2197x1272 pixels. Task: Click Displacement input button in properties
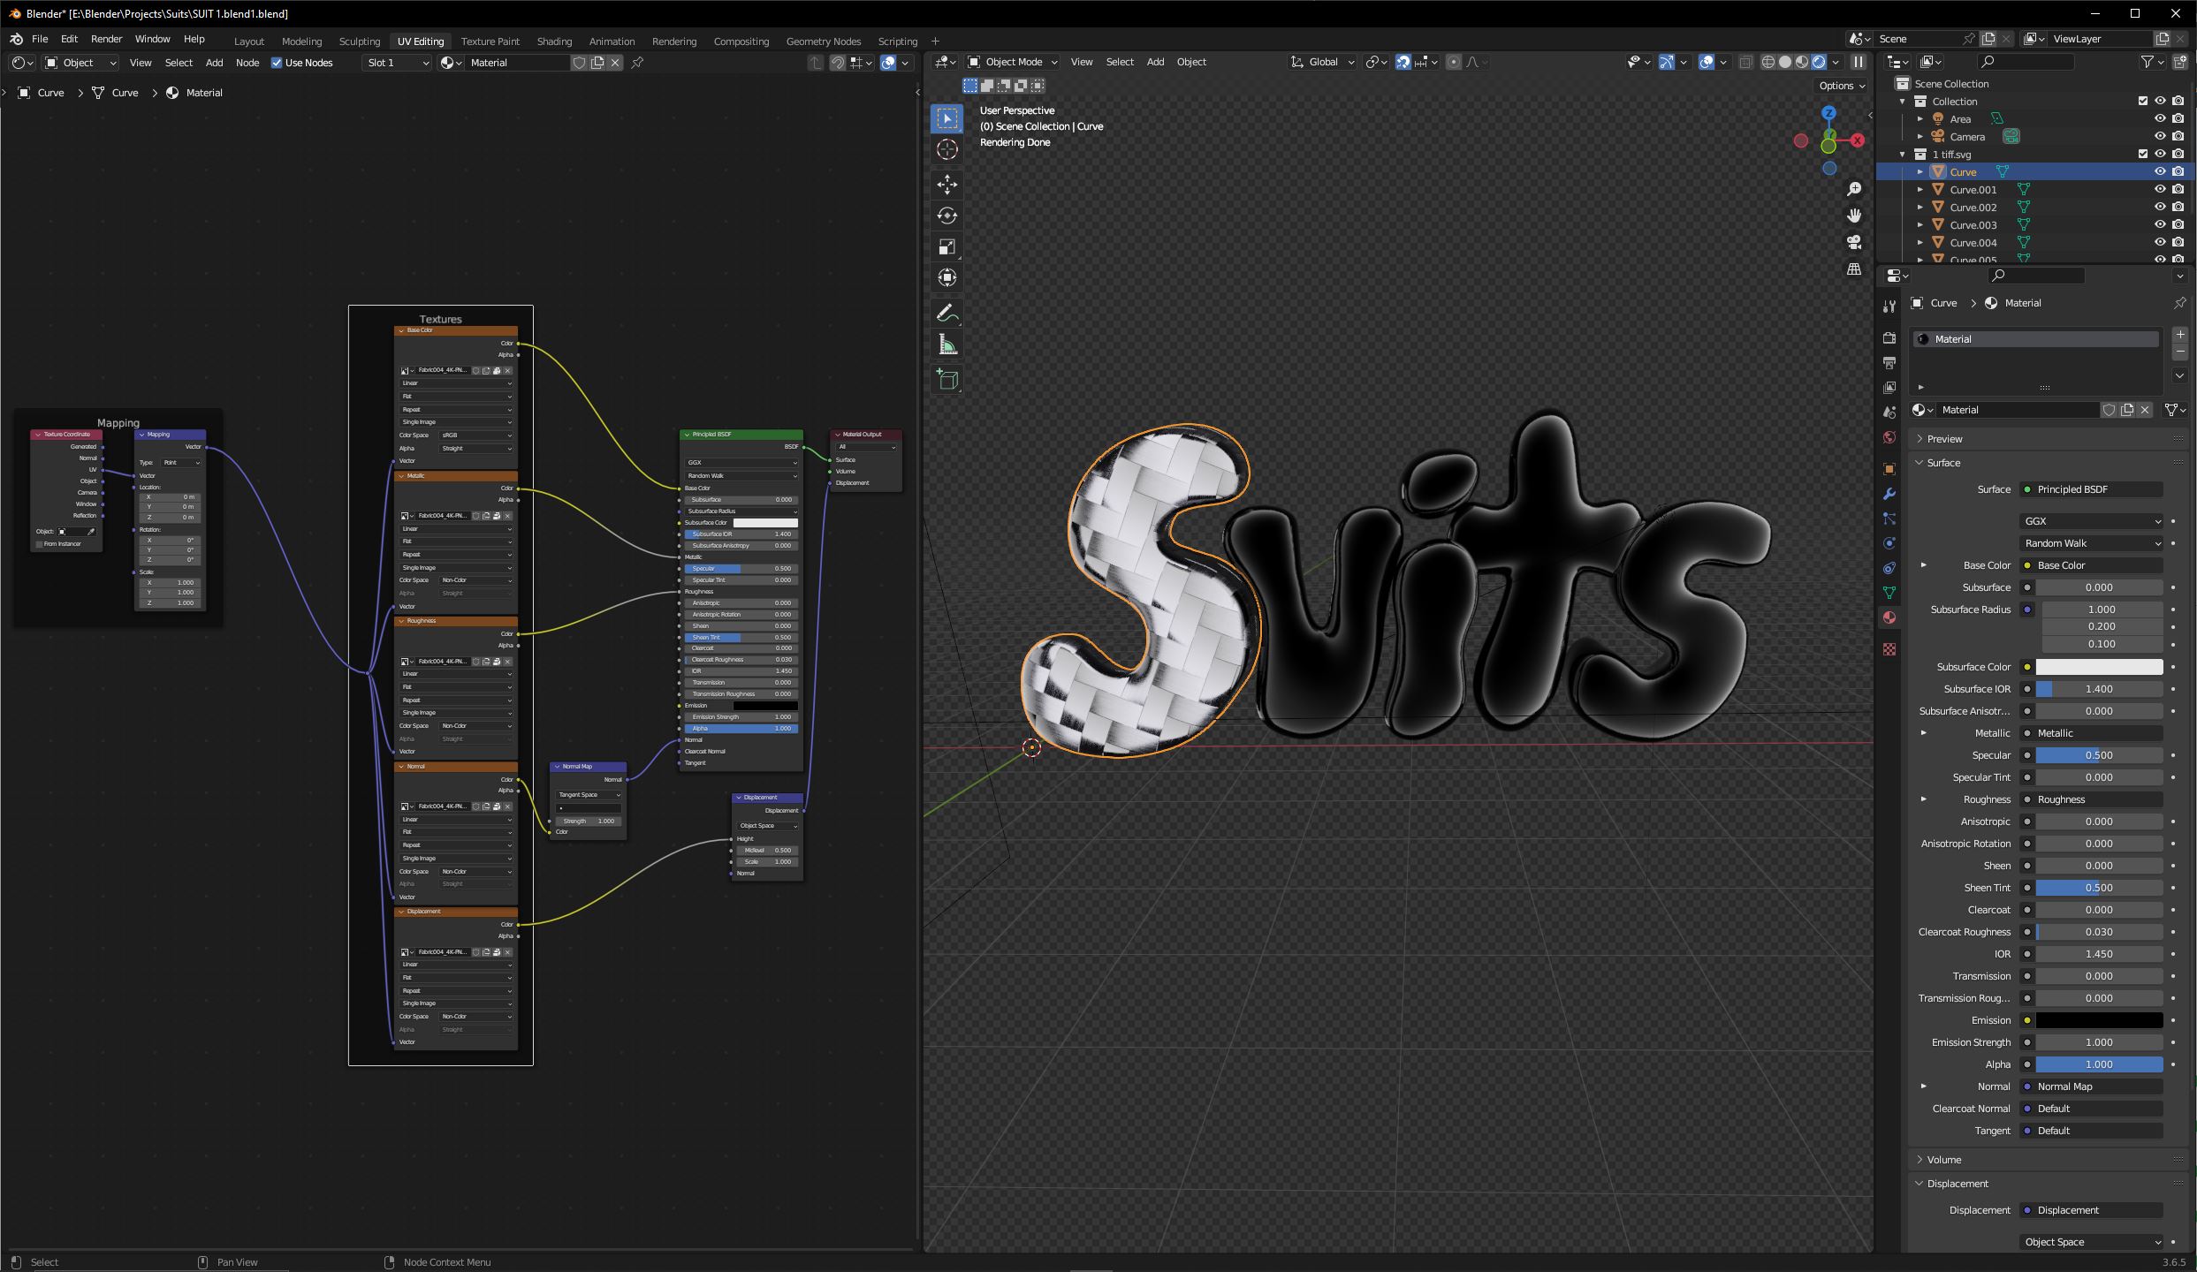(x=2092, y=1210)
